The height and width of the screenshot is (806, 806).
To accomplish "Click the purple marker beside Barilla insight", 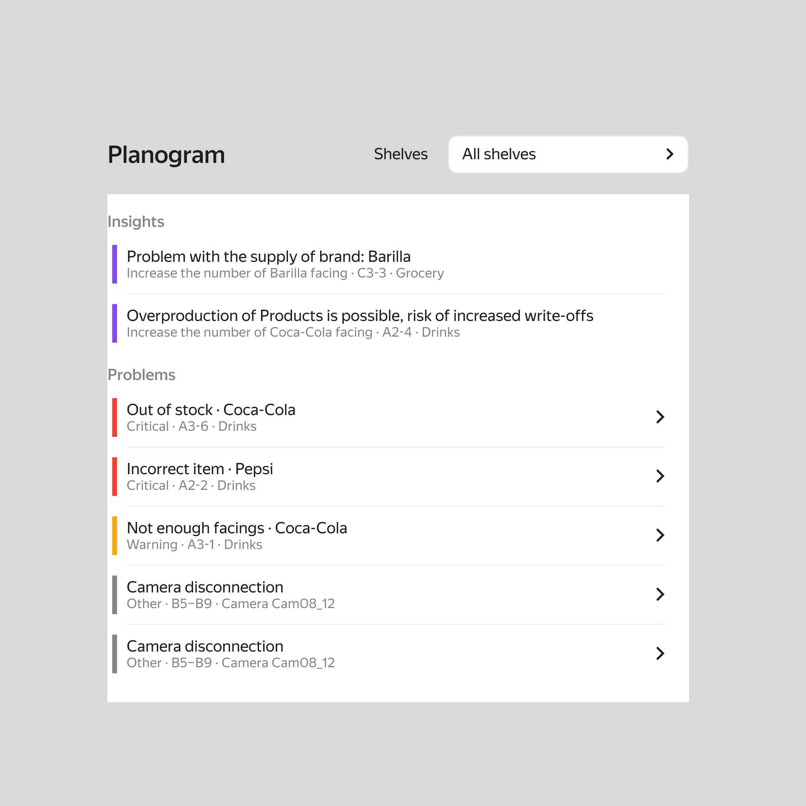I will [115, 265].
